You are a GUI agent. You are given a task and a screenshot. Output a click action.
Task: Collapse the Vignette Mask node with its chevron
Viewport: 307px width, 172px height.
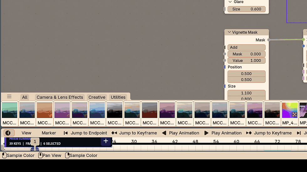tap(229, 32)
